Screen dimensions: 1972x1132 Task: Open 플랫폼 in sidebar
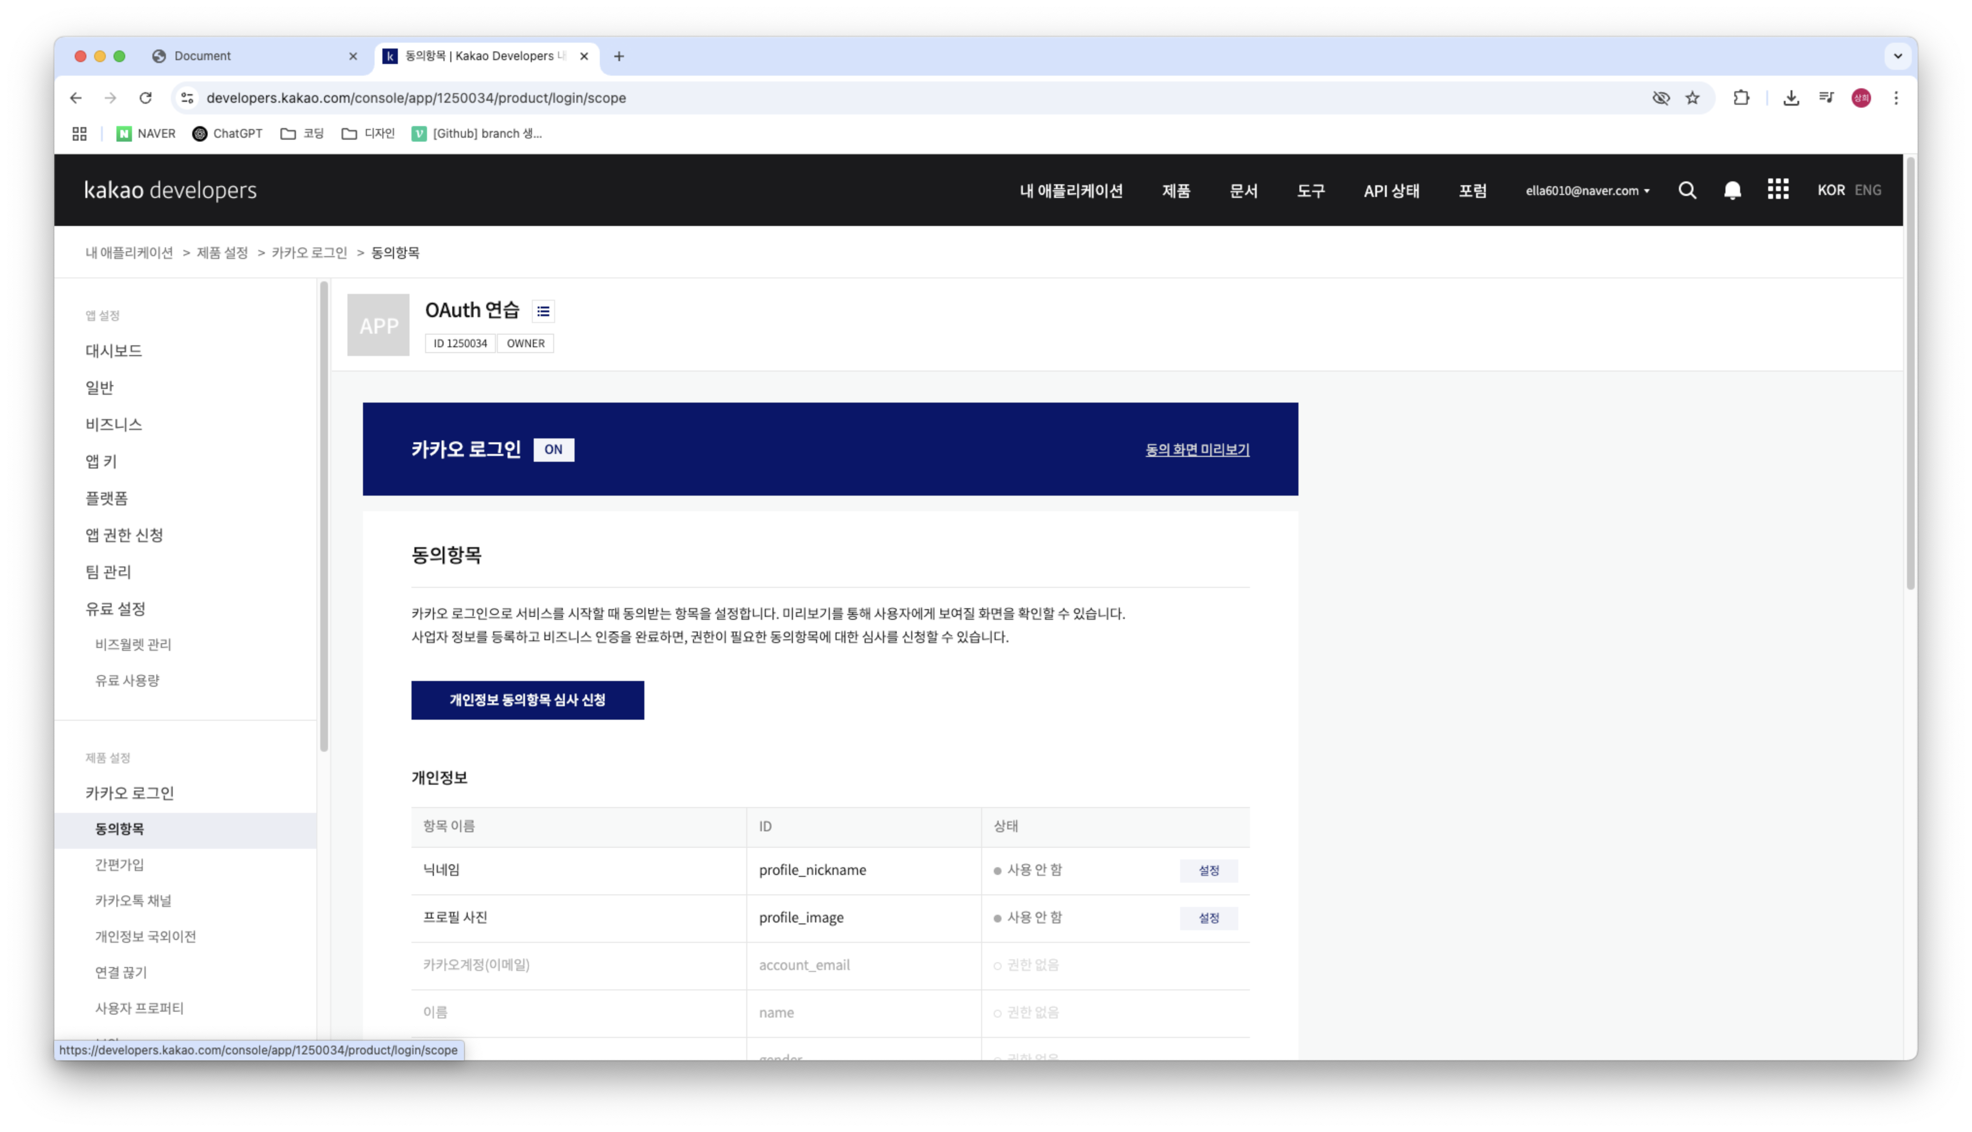coord(107,499)
